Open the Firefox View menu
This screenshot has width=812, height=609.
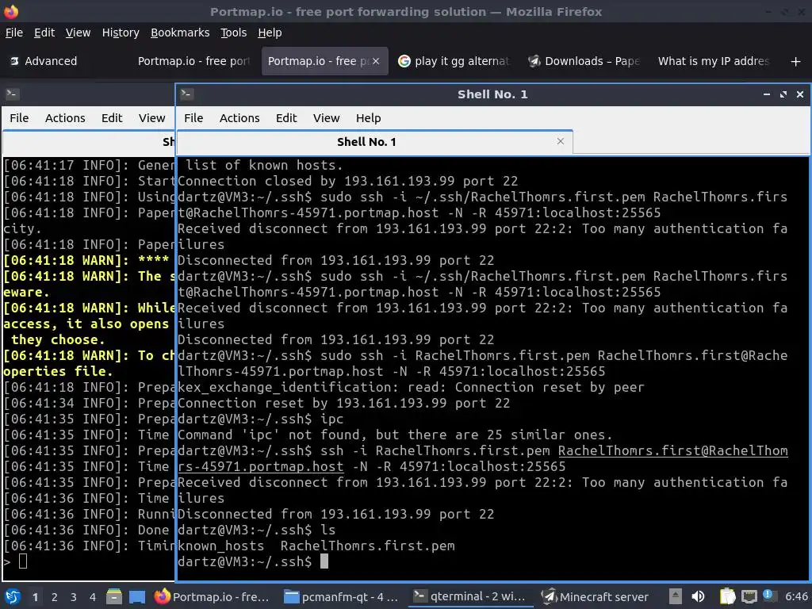click(78, 33)
